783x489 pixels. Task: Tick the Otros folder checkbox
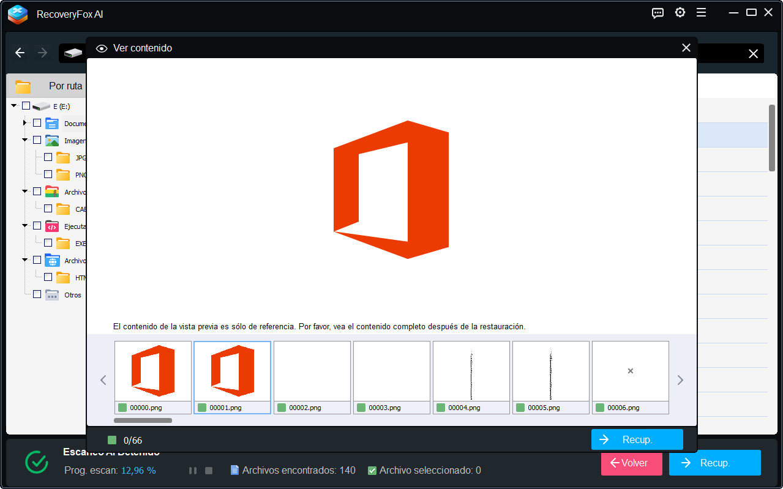(x=37, y=294)
